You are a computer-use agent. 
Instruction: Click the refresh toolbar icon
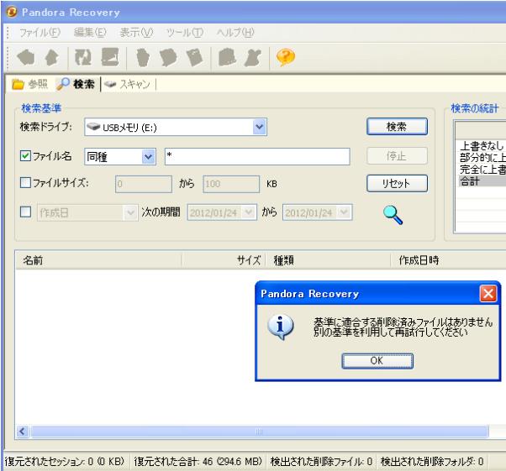[83, 57]
